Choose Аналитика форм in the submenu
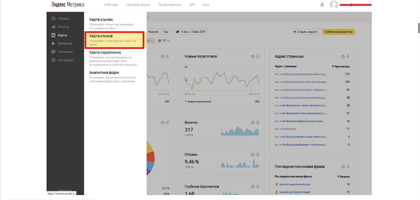This screenshot has height=200, width=420. click(104, 73)
